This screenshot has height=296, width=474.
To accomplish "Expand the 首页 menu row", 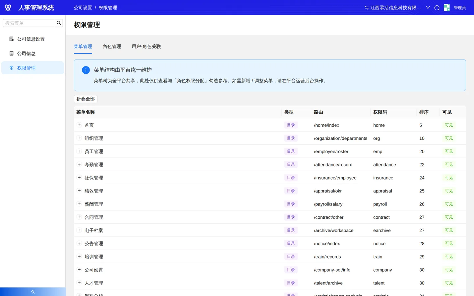I will [79, 125].
